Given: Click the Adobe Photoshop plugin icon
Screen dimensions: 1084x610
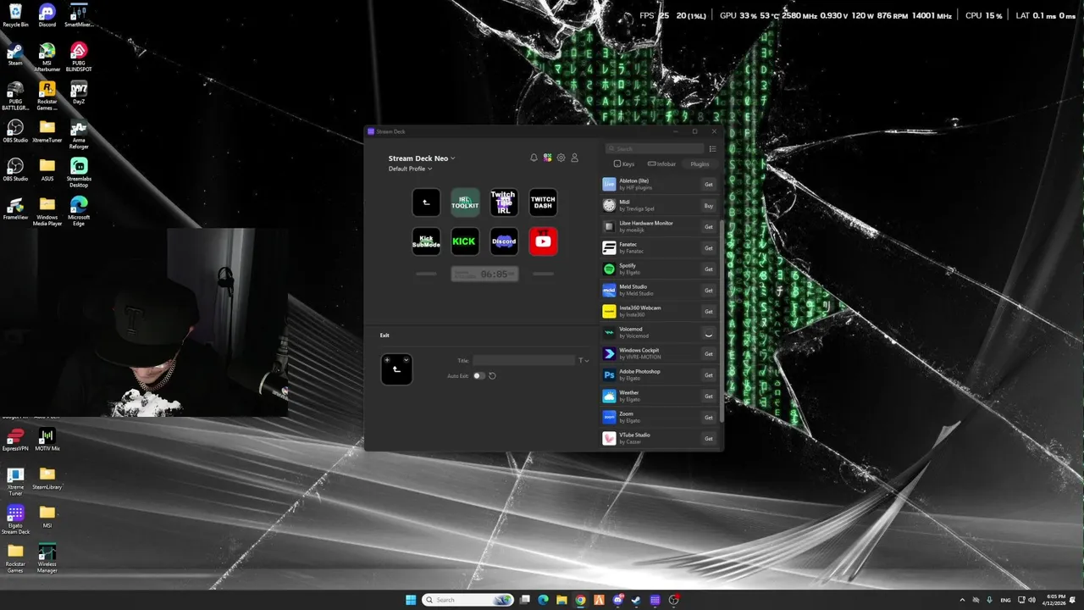Looking at the screenshot, I should click(609, 374).
